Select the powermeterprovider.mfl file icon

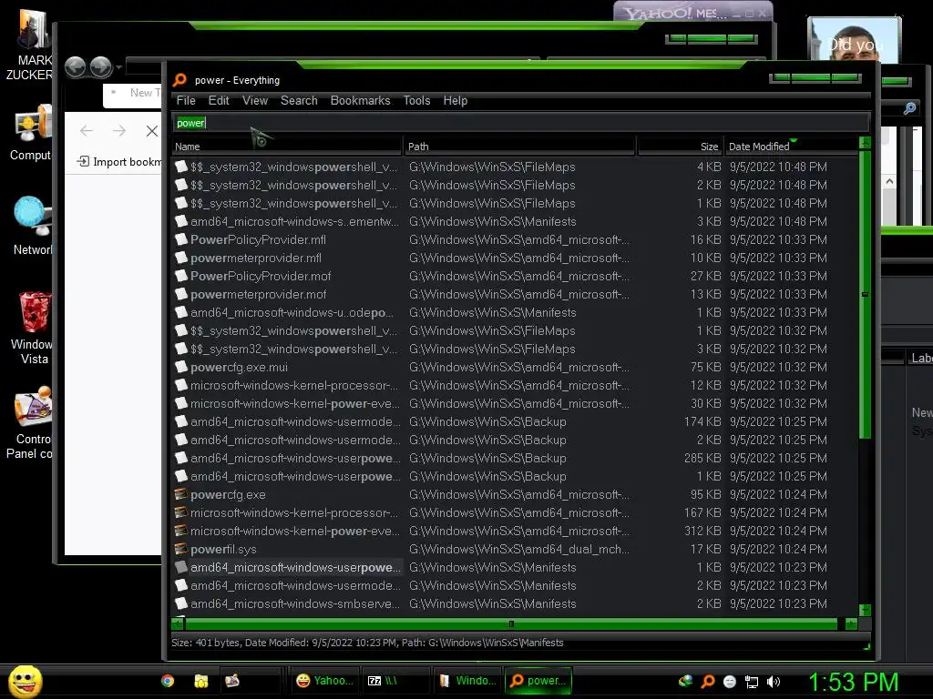coord(181,258)
